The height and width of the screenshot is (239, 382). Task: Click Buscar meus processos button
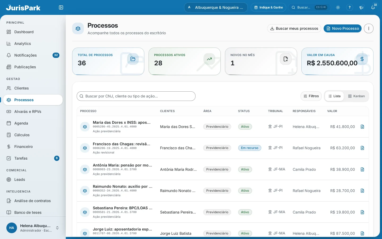coord(294,28)
